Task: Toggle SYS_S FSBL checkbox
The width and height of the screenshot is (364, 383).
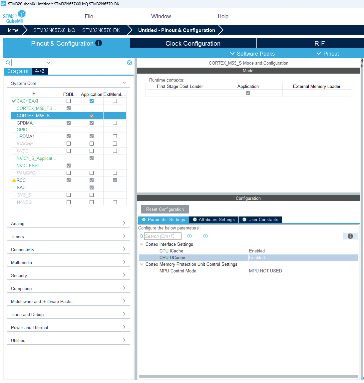Action: [x=69, y=195]
